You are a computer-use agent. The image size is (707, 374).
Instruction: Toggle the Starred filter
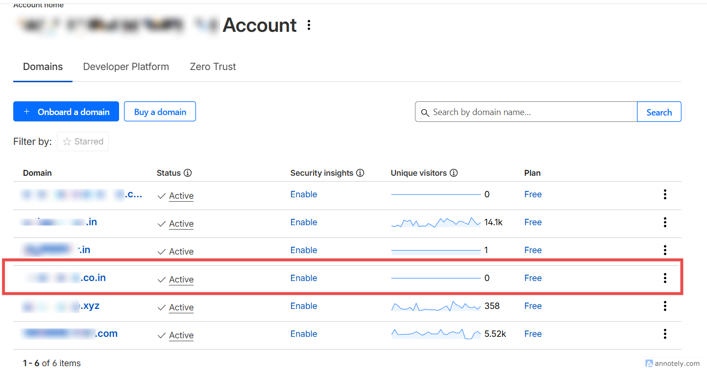83,141
